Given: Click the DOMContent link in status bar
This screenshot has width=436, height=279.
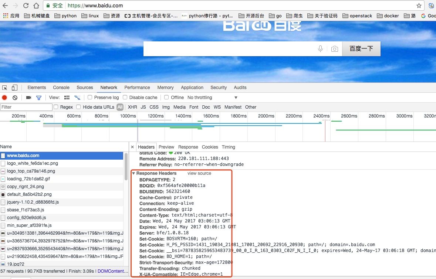Looking at the screenshot, I should tap(113, 271).
